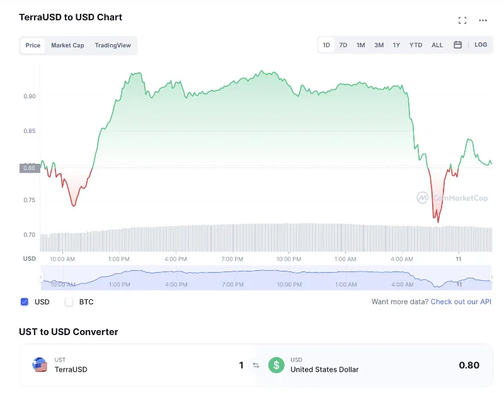The image size is (504, 393).
Task: Select the 1Y time range
Action: click(396, 45)
